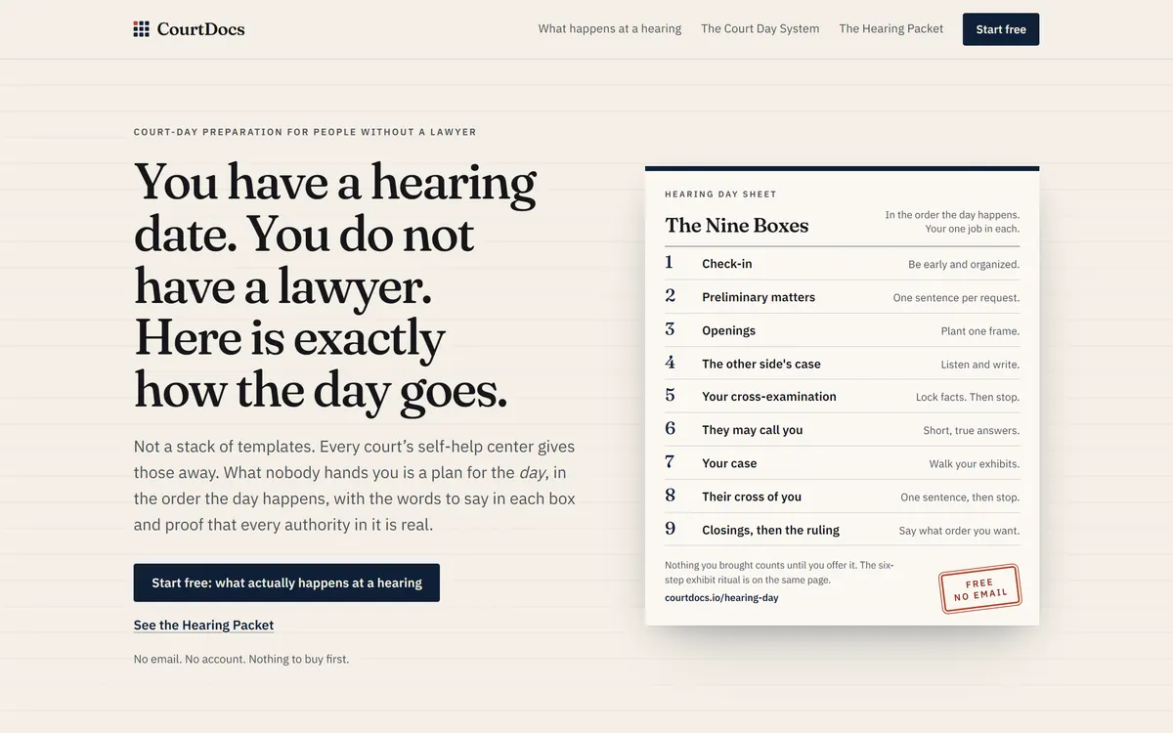Click 'One sentence, then stop.' note

pos(960,497)
